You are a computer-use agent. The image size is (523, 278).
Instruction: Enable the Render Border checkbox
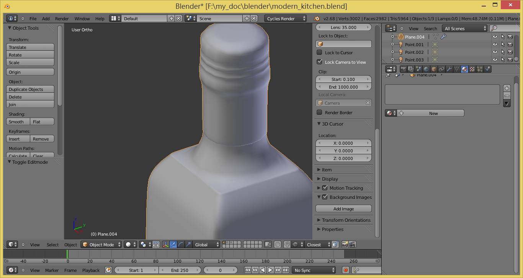click(319, 112)
